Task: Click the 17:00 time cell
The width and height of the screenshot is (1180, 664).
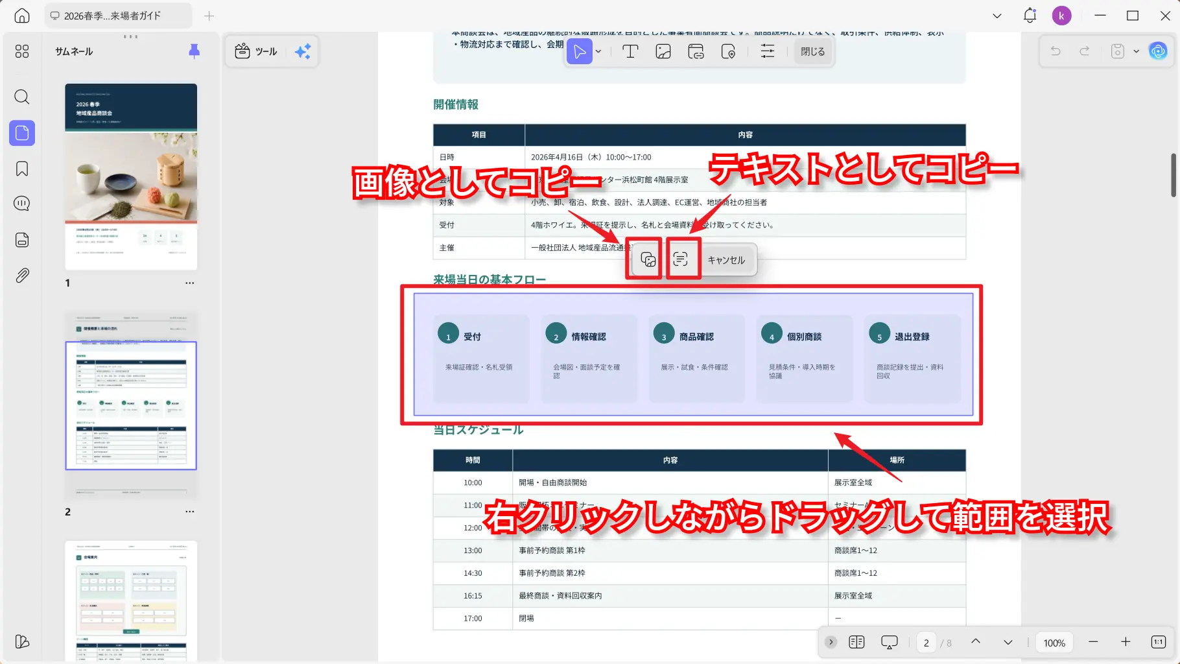Action: [x=473, y=619]
